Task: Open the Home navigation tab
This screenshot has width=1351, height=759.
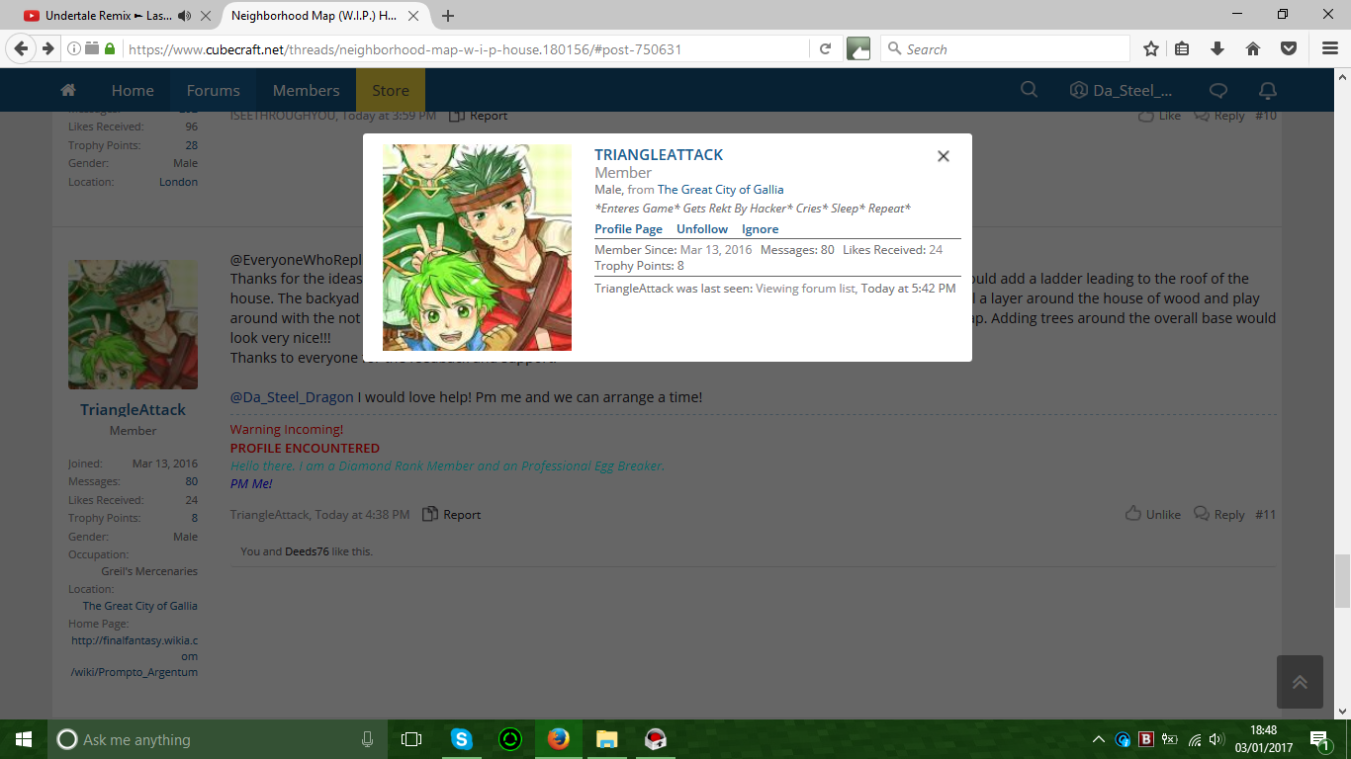Action: click(133, 90)
